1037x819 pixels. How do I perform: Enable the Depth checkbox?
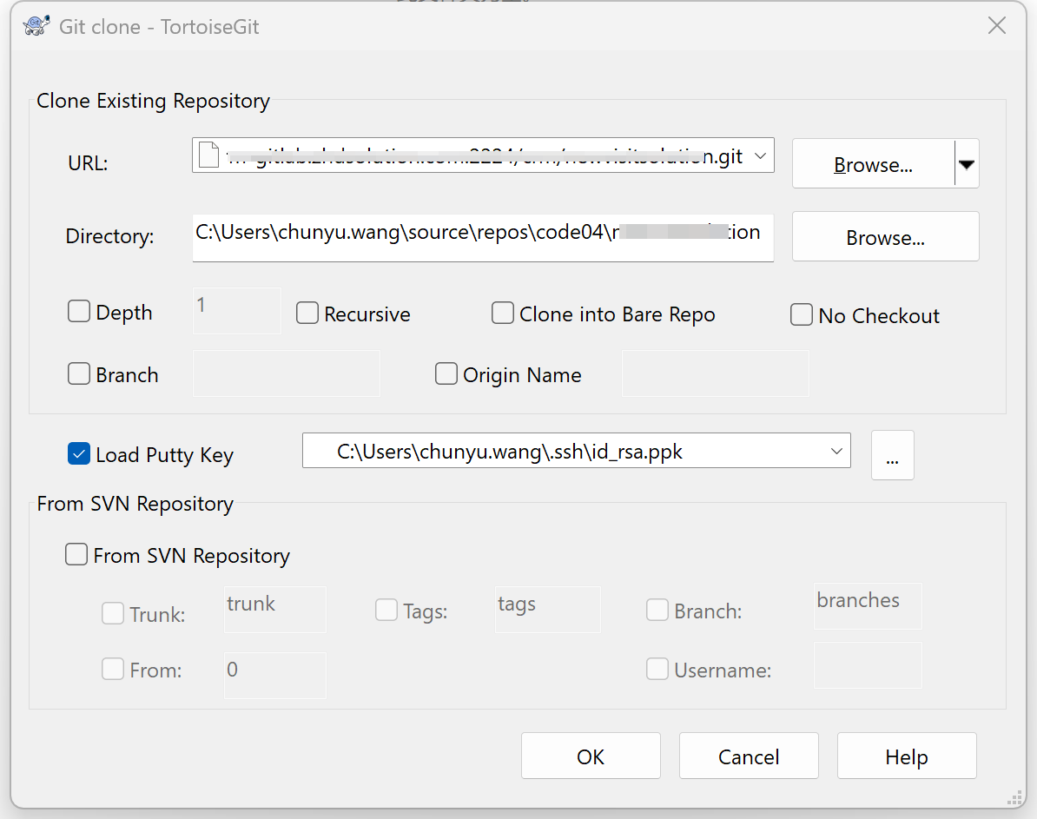[79, 311]
